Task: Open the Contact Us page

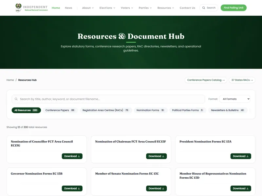Action: point(187,8)
